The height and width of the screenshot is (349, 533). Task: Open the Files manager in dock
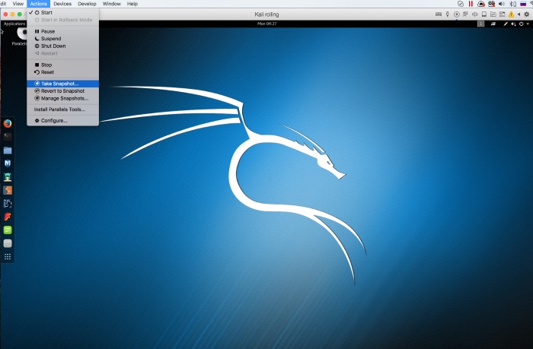click(x=8, y=150)
